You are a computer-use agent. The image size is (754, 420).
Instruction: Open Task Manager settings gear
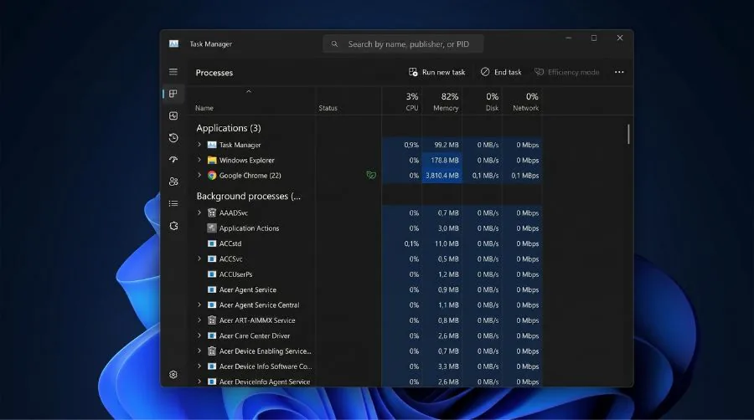173,374
